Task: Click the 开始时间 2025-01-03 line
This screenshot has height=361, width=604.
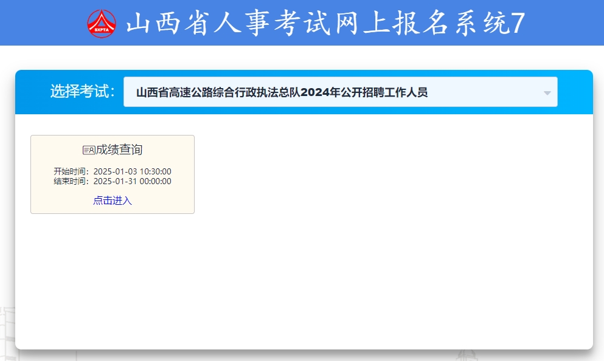Action: (x=113, y=171)
